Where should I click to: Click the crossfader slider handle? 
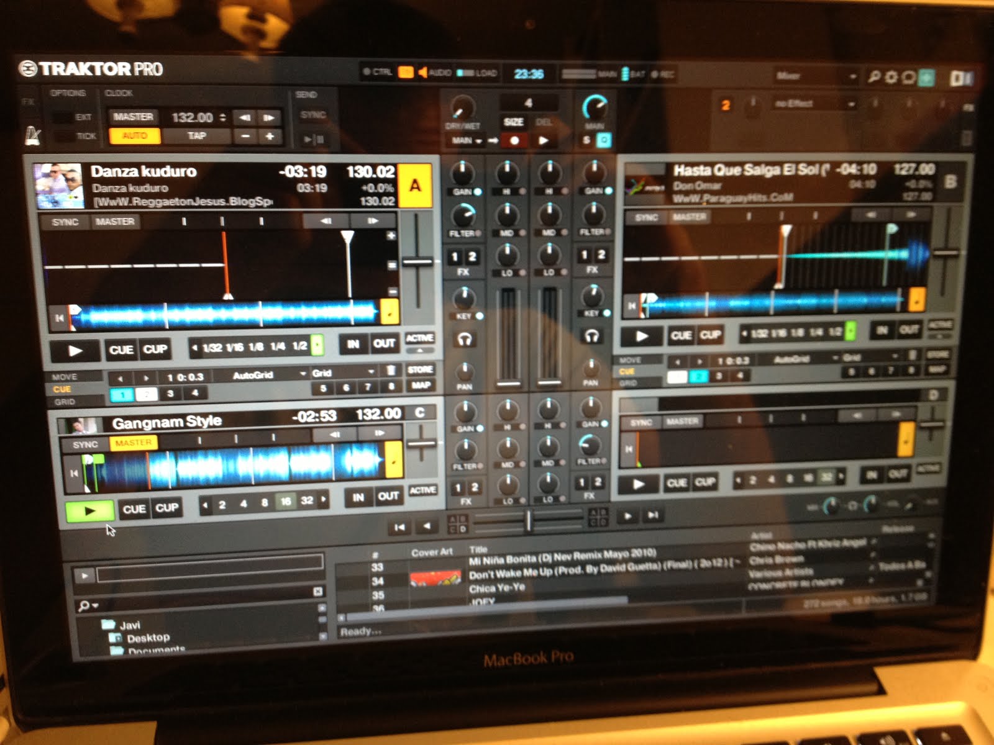529,520
